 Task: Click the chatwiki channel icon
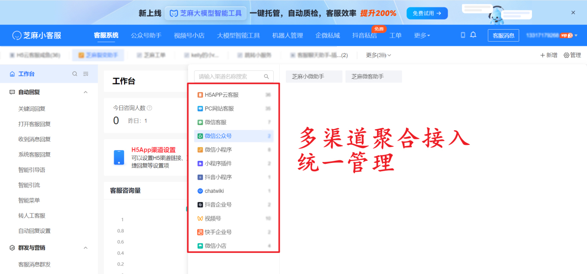click(201, 191)
